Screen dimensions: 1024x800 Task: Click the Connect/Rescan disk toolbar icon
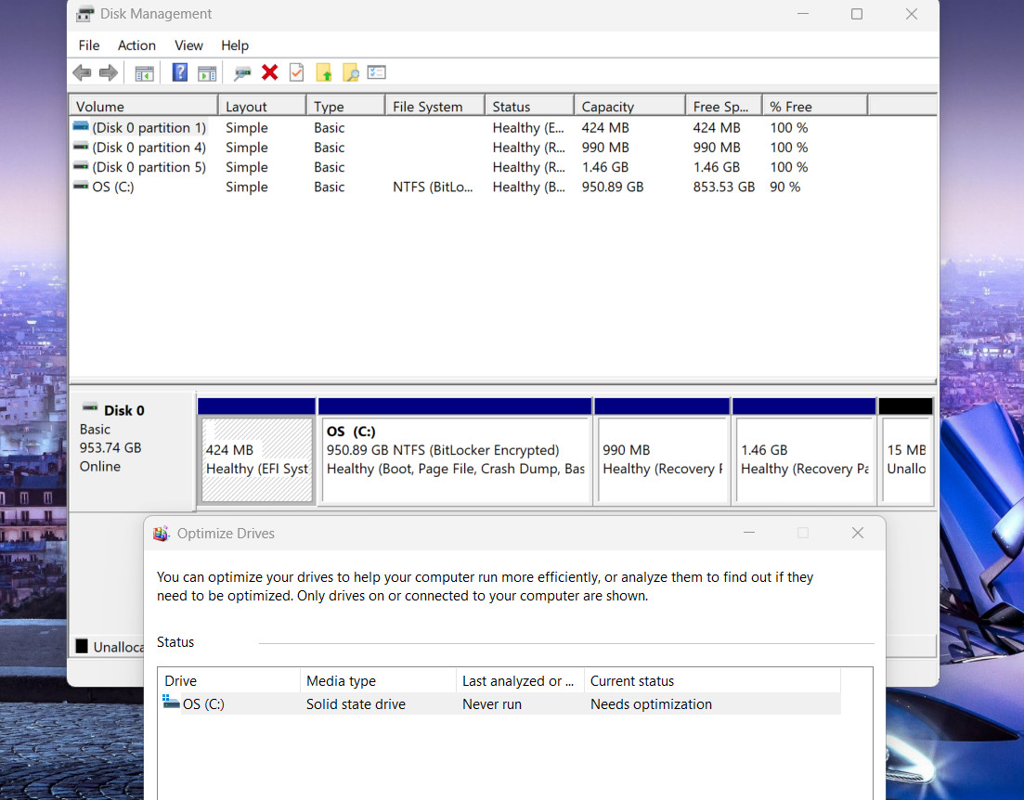tap(242, 73)
